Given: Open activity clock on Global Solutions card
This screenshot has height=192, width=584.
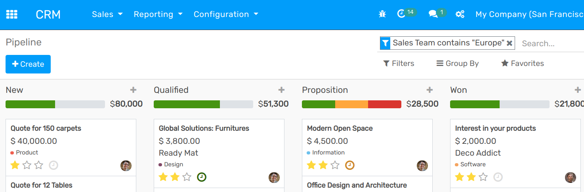Looking at the screenshot, I should (x=201, y=177).
